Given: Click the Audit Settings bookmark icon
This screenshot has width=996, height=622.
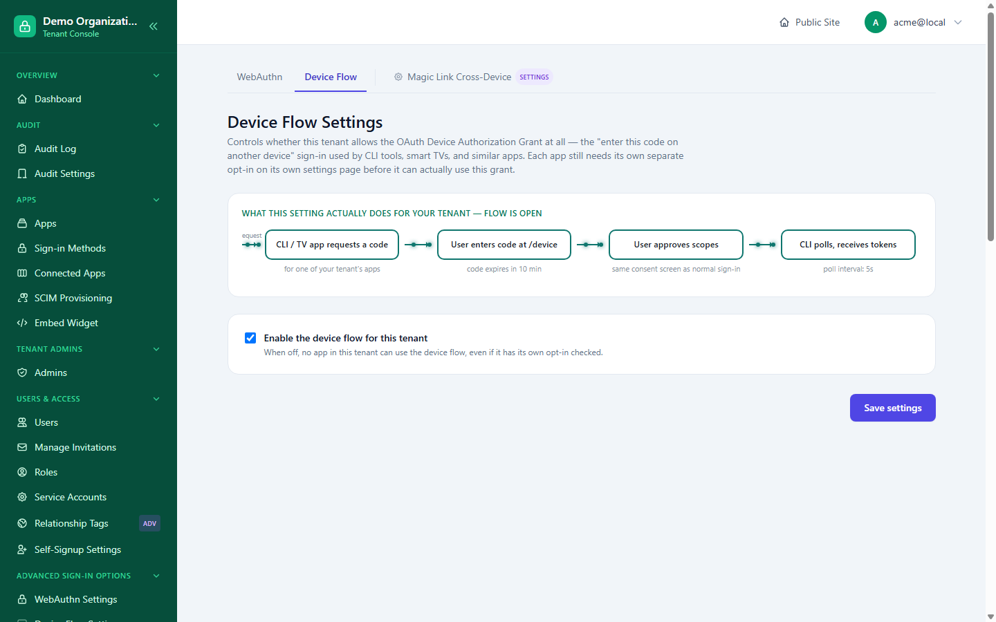Looking at the screenshot, I should pyautogui.click(x=22, y=173).
